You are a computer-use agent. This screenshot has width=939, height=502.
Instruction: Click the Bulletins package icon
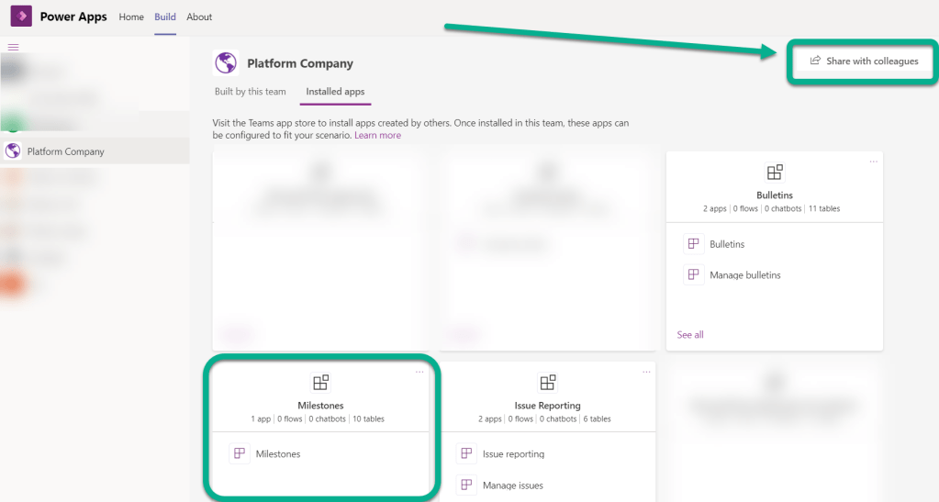[x=775, y=173]
